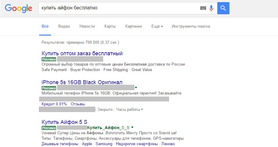This screenshot has height=147, width=278.
Task: Open iPhone 5s 16GB Black Оригинал ad
Action: coord(82,82)
